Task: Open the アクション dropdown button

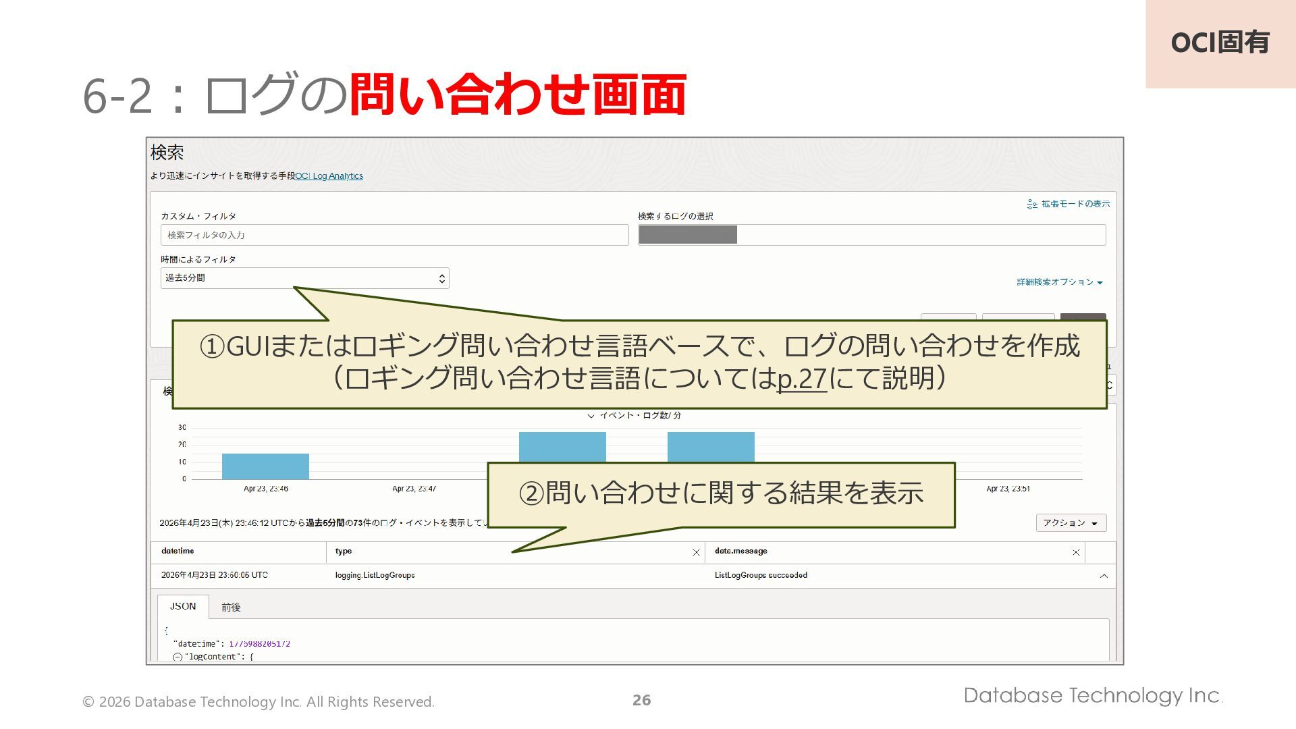Action: point(1071,523)
